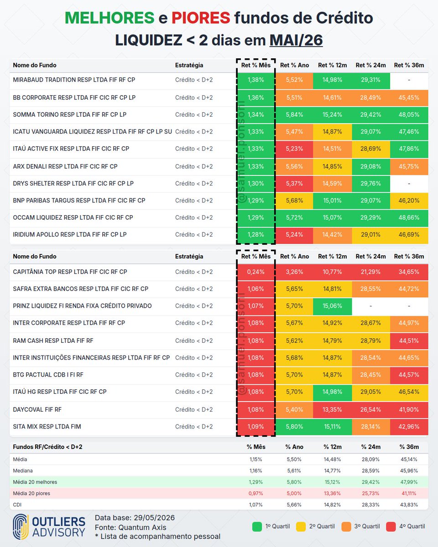Click the Média row label
The height and width of the screenshot is (547, 438).
click(x=20, y=459)
